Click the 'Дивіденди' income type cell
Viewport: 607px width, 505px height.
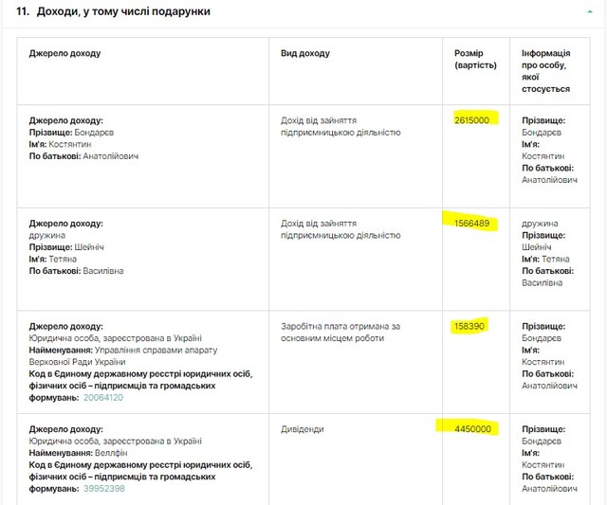tap(302, 429)
